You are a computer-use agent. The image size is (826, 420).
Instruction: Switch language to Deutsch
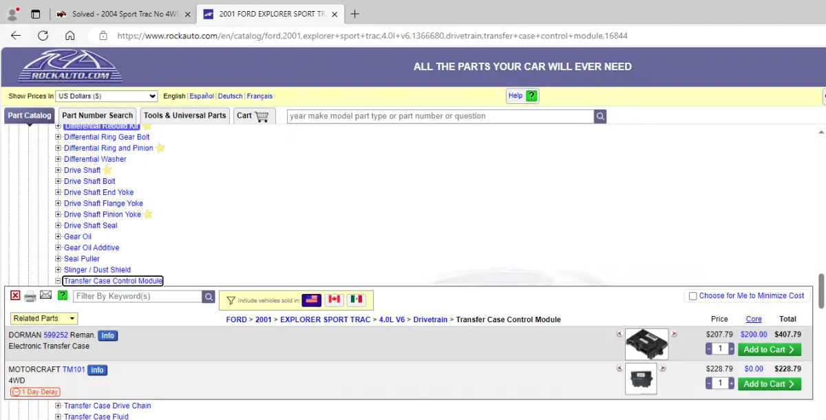point(231,96)
